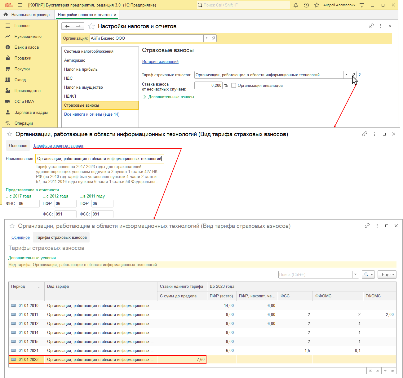Open the tariff type form icon
Viewport: 403px width, 378px height.
[x=353, y=75]
